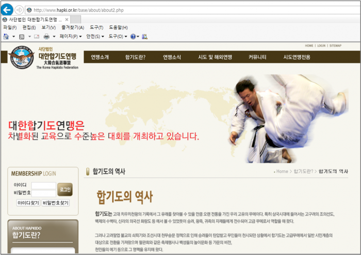The height and width of the screenshot is (255, 361).
Task: Click the MEMBERSHIP LOGIN heading
Action: (x=34, y=174)
